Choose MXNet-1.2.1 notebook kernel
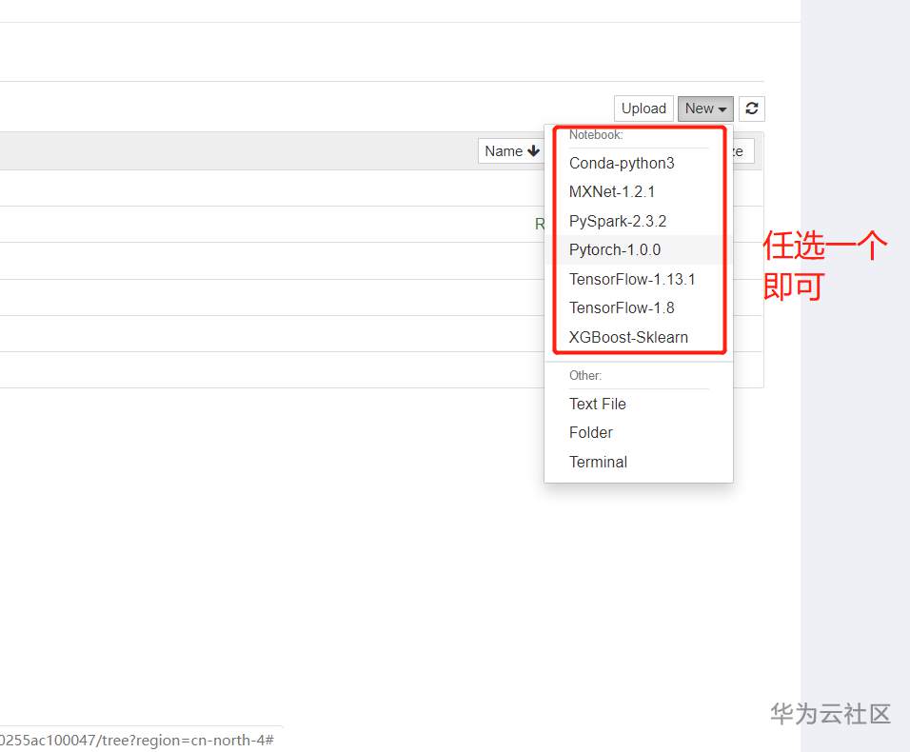Viewport: 910px width, 752px height. tap(639, 192)
